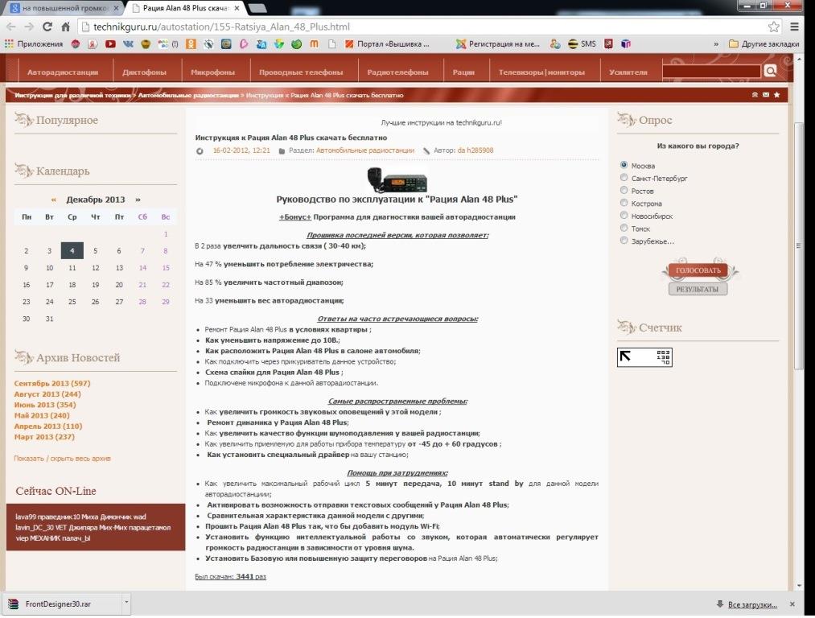Image resolution: width=815 pixels, height=618 pixels.
Task: Open the Март 2013 (237) archive link
Action: point(44,437)
